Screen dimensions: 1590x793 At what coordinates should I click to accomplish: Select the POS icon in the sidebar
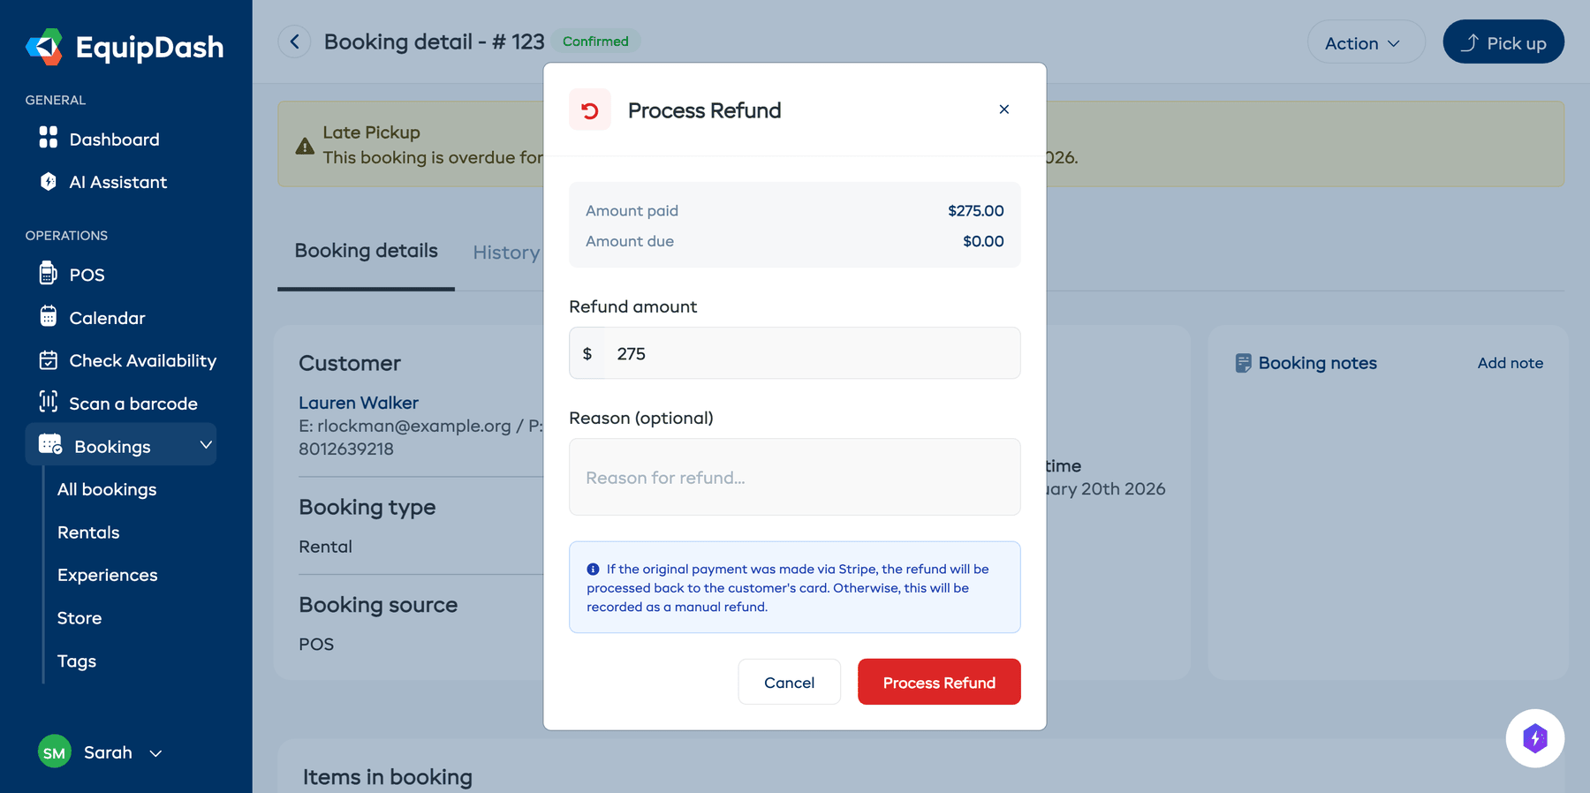47,274
